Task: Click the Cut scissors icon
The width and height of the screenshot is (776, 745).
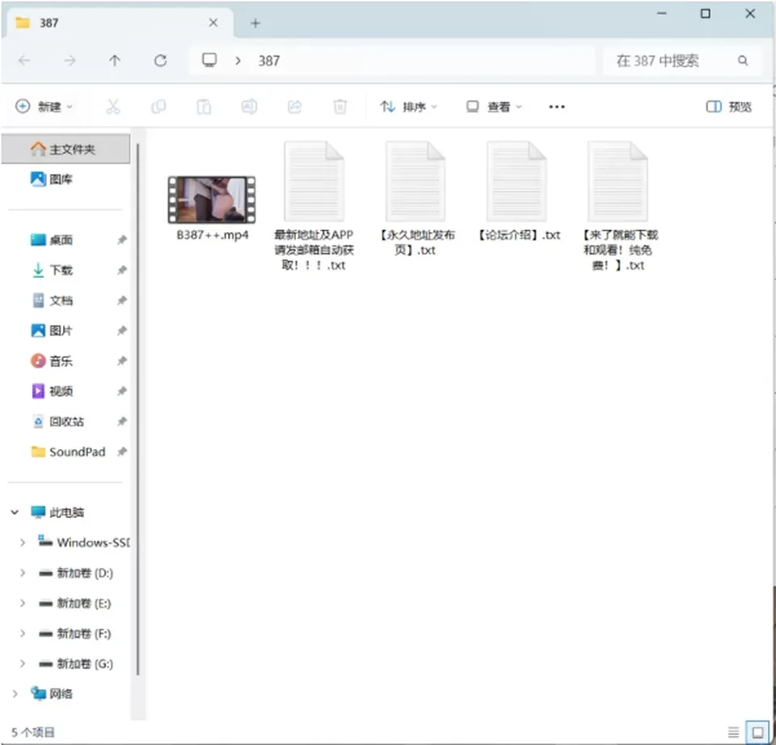Action: click(x=113, y=107)
